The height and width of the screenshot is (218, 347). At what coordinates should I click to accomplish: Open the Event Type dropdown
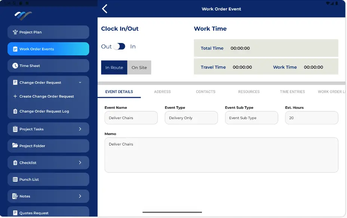click(x=191, y=118)
